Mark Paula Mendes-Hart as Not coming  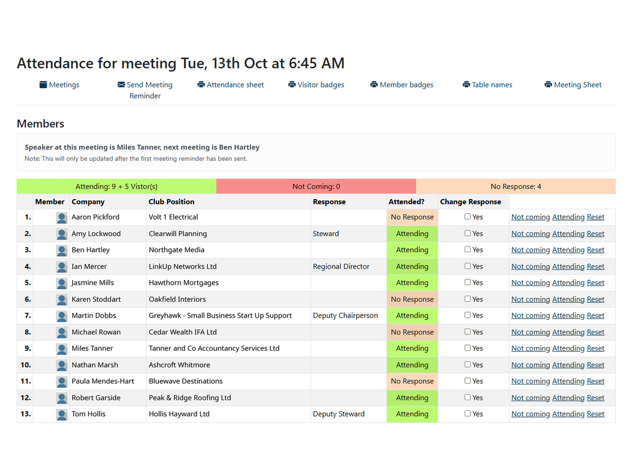tap(530, 381)
